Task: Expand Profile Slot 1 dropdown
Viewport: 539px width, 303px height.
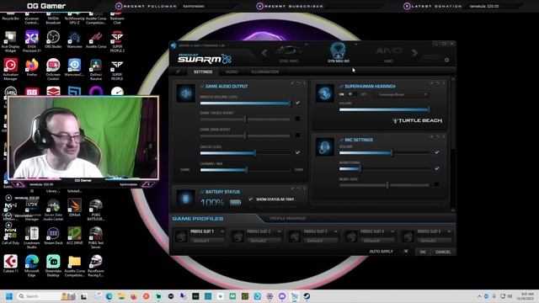Action: click(222, 231)
